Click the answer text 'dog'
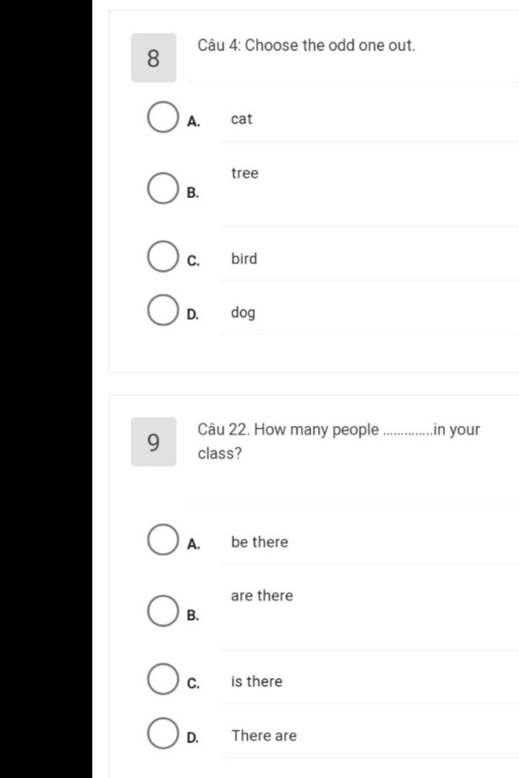The height and width of the screenshot is (778, 519). coord(243,313)
